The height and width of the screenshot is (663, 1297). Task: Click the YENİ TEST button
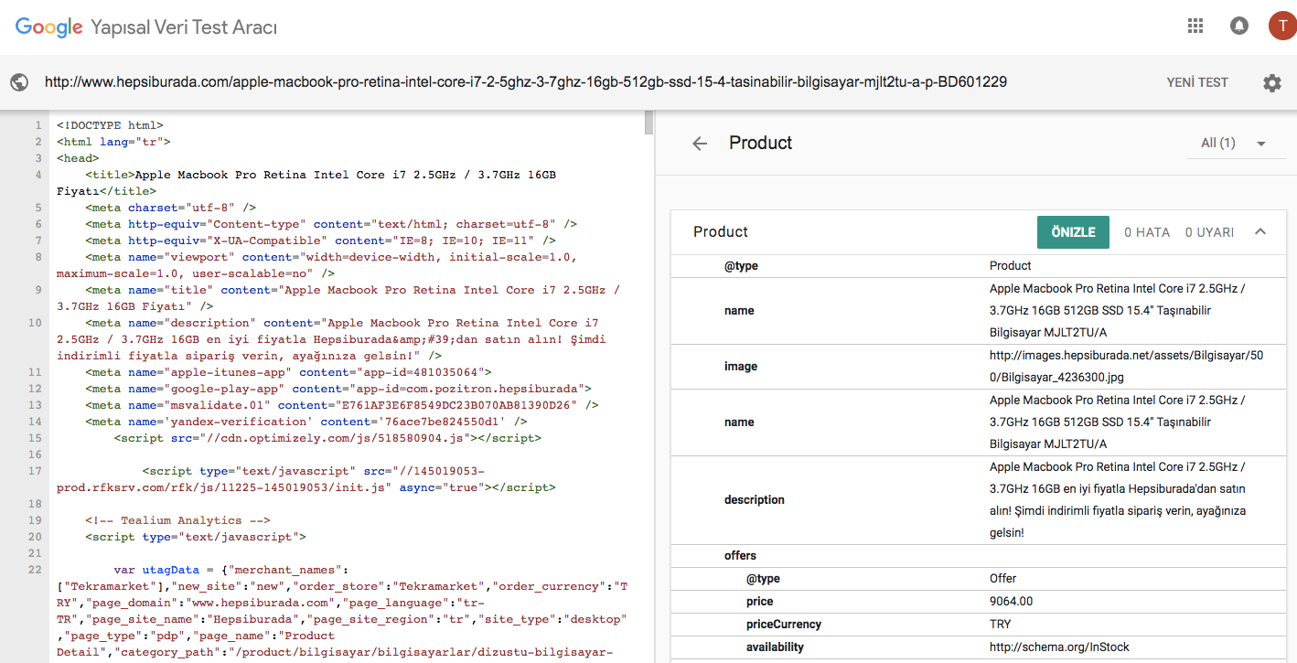[x=1197, y=82]
